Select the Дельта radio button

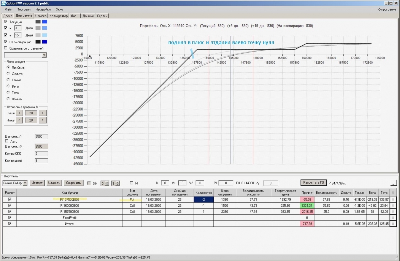coord(8,74)
